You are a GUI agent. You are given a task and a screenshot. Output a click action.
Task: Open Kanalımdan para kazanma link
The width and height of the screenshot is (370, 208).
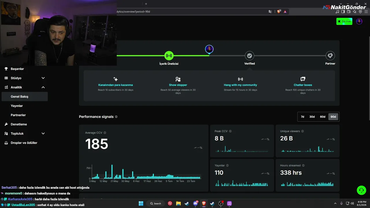(116, 85)
